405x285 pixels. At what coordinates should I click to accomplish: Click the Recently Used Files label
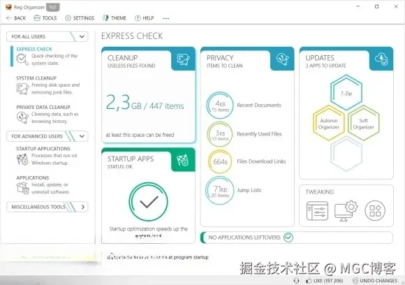259,134
